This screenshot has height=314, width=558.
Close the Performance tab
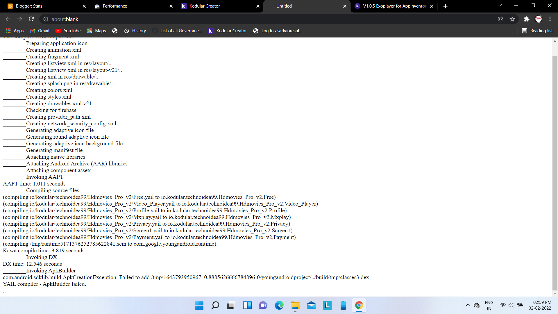tap(171, 6)
